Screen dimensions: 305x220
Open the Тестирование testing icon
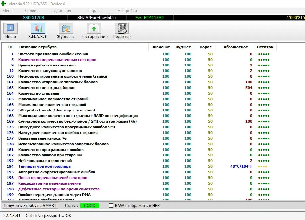(x=94, y=28)
